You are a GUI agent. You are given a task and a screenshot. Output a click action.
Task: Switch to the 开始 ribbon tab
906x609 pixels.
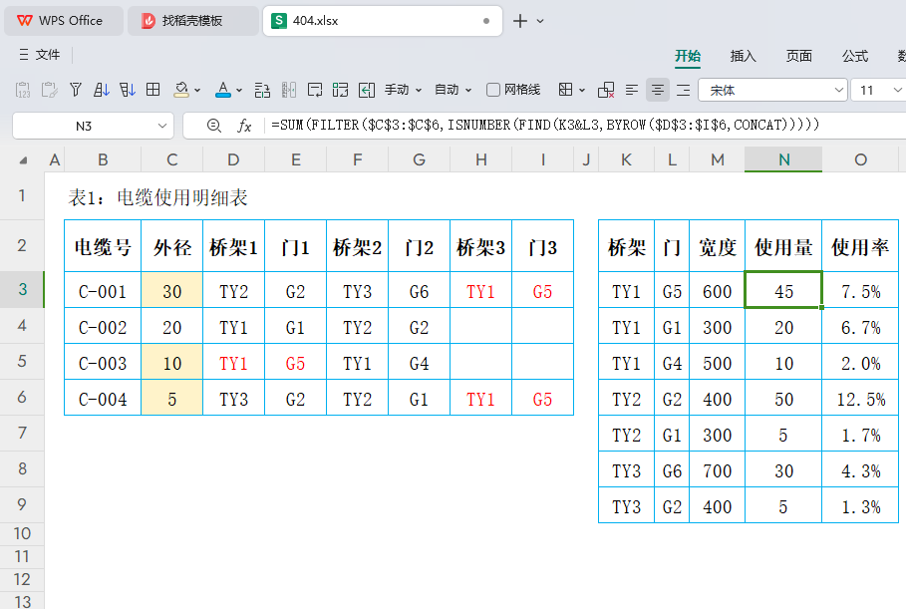point(688,56)
